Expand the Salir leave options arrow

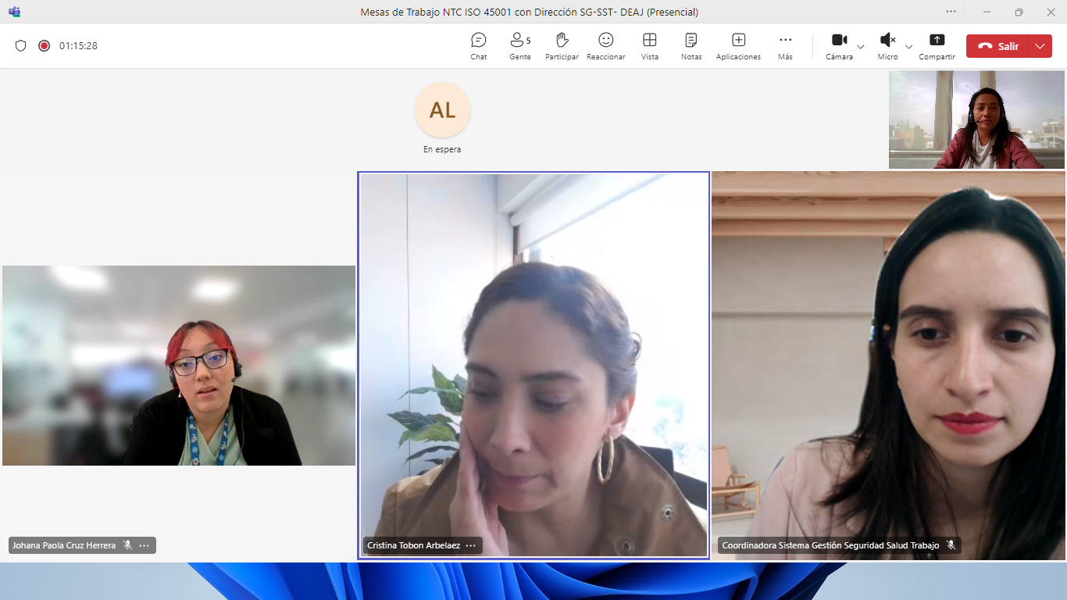click(x=1040, y=46)
